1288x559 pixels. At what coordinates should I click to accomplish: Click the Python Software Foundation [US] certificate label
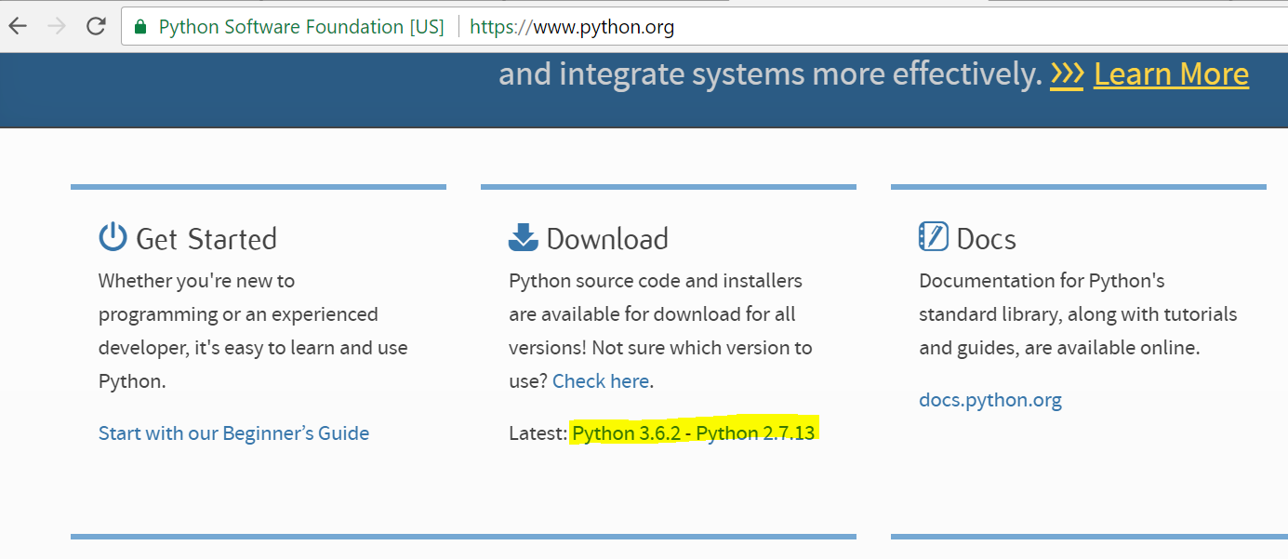point(301,27)
